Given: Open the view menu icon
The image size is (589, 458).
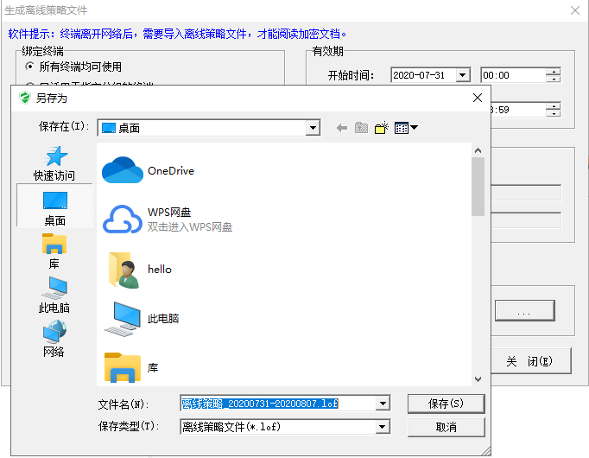Looking at the screenshot, I should click(406, 128).
